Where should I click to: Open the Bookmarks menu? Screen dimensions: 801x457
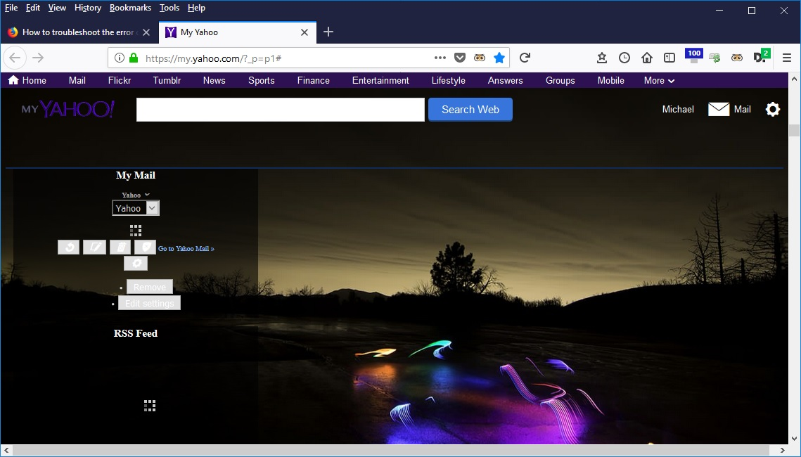(x=130, y=8)
